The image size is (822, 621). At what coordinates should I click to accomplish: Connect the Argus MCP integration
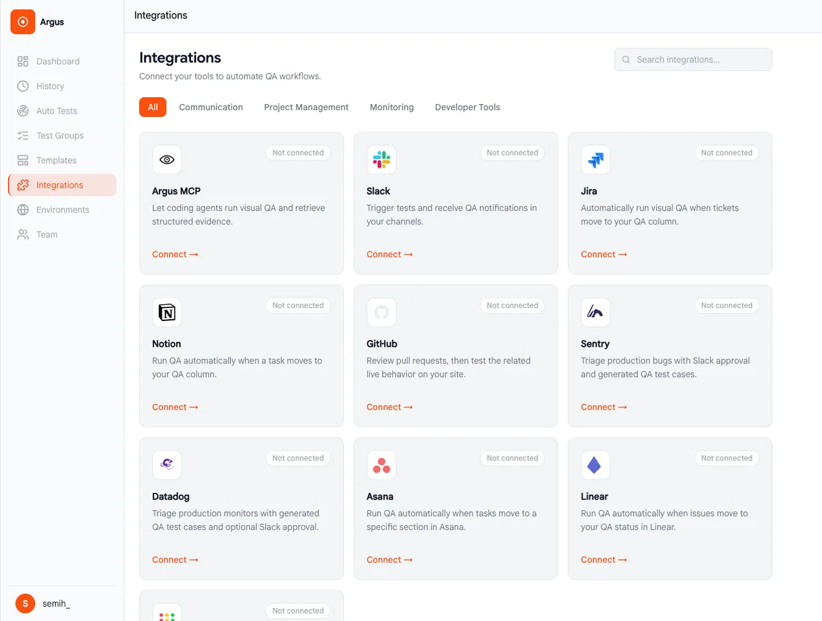click(175, 254)
